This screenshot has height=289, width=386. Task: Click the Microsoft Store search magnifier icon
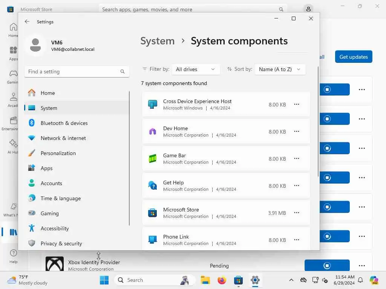(x=281, y=9)
